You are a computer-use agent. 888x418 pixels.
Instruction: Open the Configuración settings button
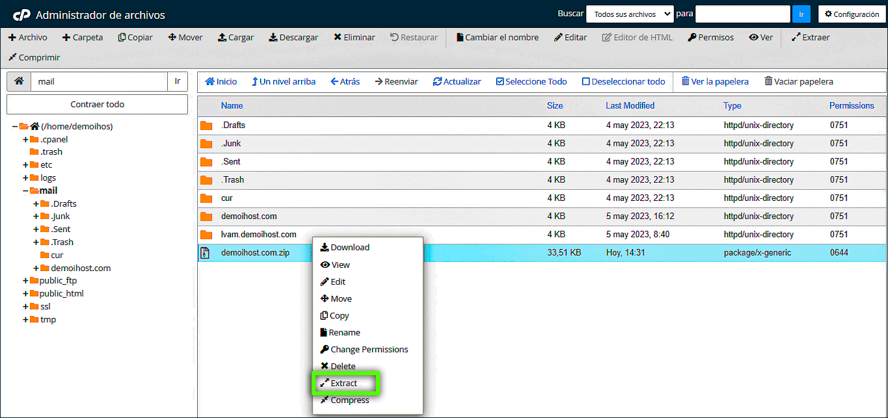tap(852, 14)
